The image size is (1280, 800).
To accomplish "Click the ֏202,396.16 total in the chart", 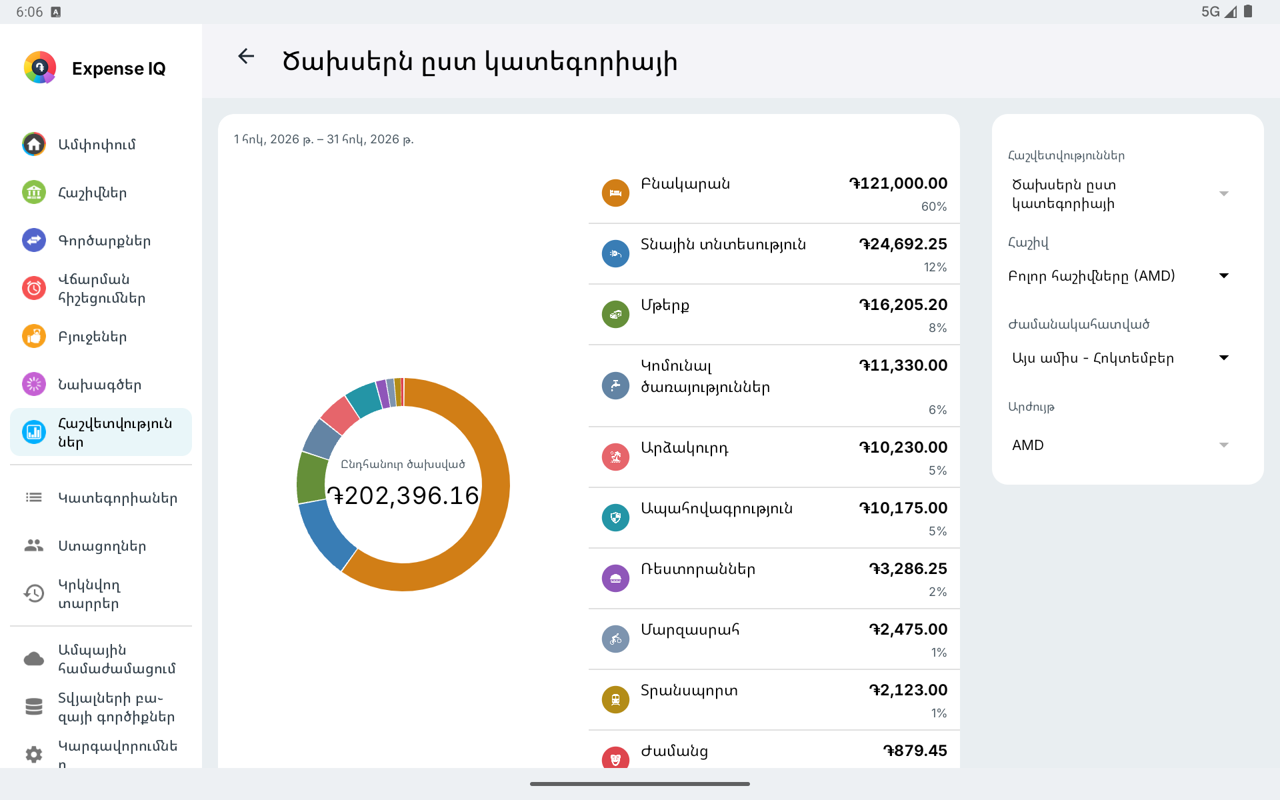I will click(x=403, y=495).
